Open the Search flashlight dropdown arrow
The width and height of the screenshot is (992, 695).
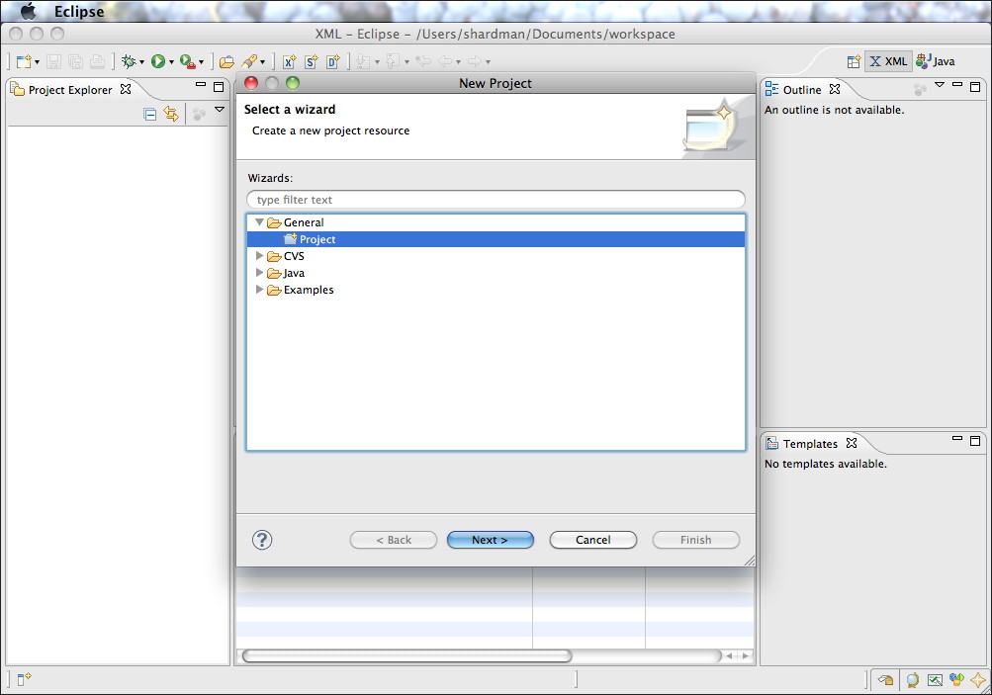coord(262,62)
